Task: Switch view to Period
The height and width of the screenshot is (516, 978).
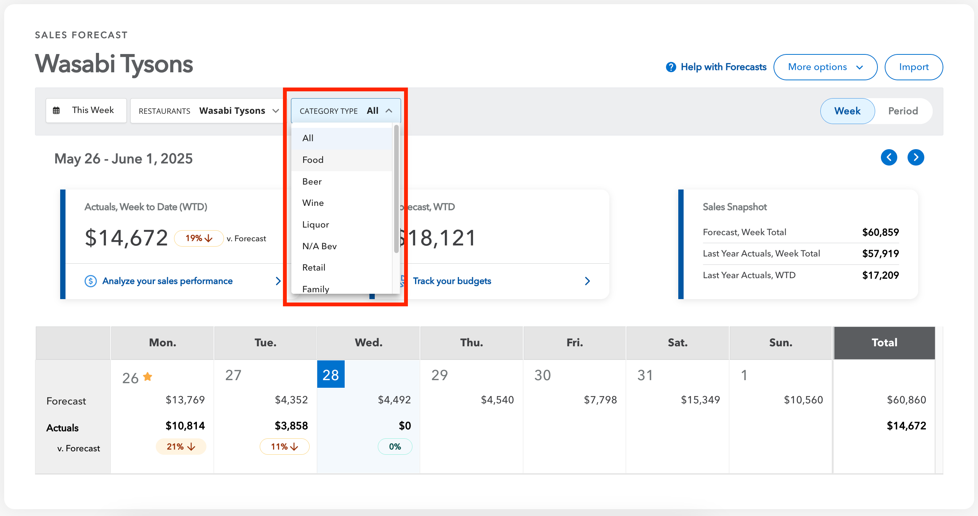Action: [903, 111]
